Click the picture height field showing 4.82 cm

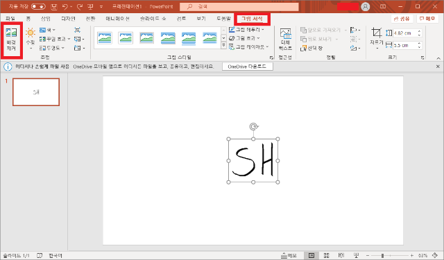tap(405, 33)
